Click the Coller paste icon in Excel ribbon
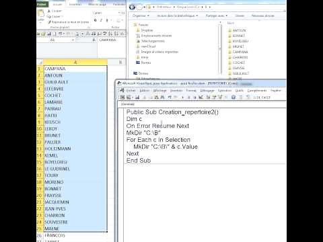 (x=41, y=15)
